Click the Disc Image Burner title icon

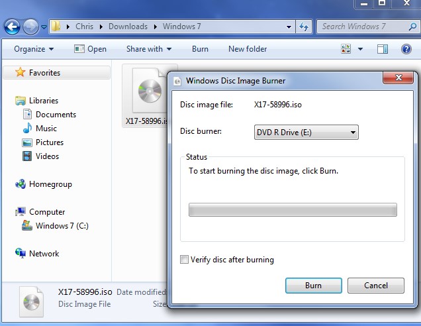click(177, 81)
